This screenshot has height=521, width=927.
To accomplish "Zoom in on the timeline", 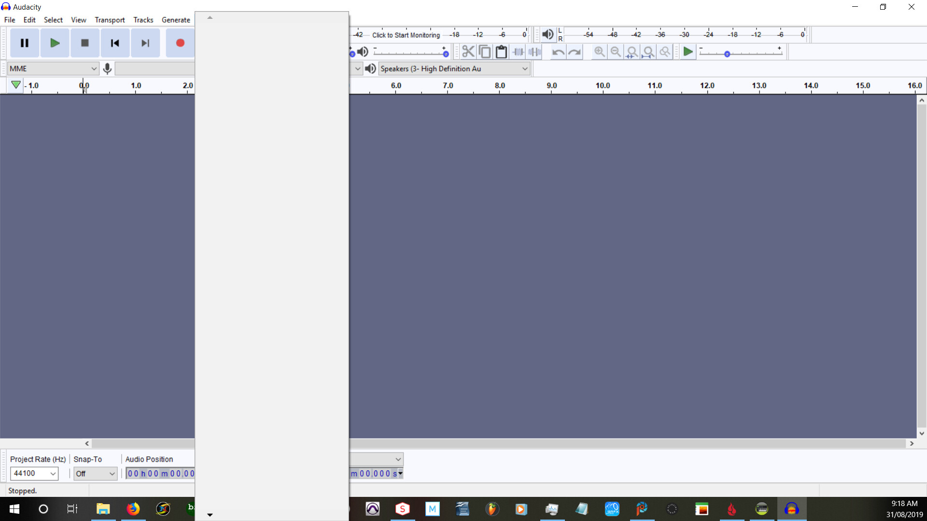I will coord(599,52).
